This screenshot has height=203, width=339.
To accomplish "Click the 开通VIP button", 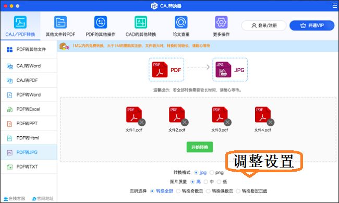I will click(x=312, y=26).
